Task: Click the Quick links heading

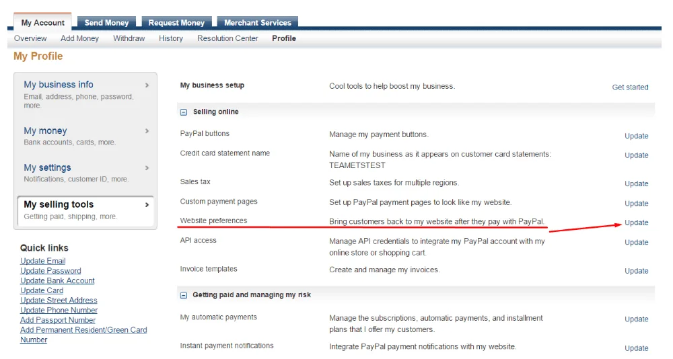Action: click(44, 248)
